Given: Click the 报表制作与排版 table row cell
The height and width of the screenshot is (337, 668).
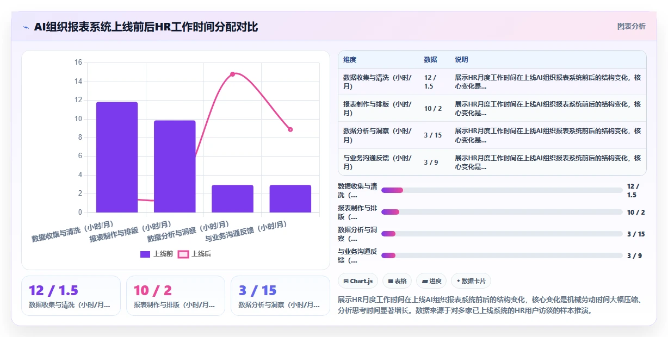Looking at the screenshot, I should click(x=378, y=108).
